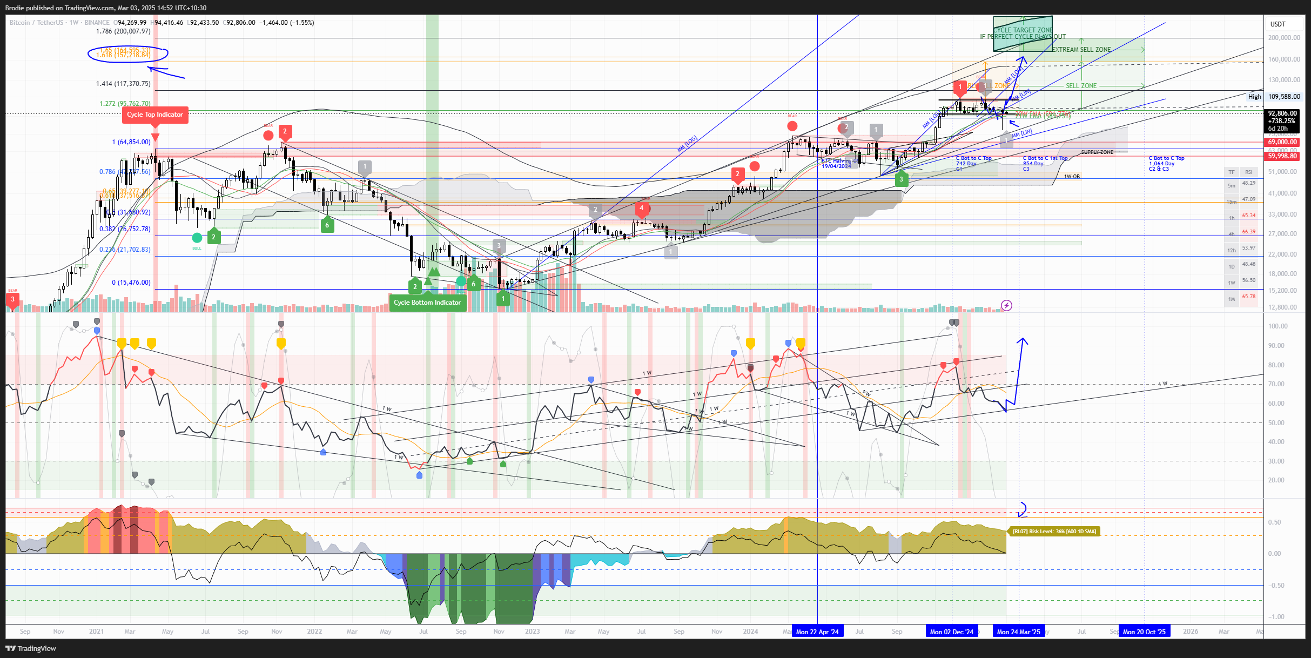The width and height of the screenshot is (1311, 658).
Task: Click the red number 4 signal marker
Action: pyautogui.click(x=641, y=208)
